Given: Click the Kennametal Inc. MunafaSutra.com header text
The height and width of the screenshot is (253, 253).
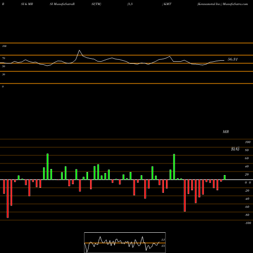Looking at the screenshot, I should click(223, 4).
